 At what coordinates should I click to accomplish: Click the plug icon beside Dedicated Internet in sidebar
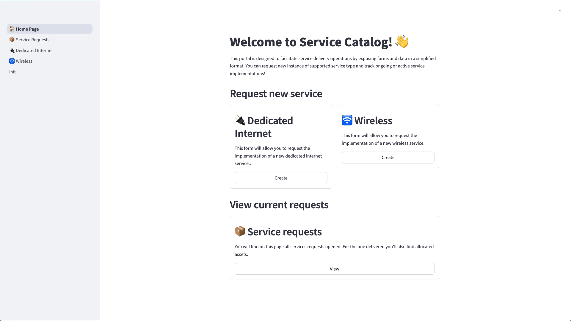(x=12, y=50)
